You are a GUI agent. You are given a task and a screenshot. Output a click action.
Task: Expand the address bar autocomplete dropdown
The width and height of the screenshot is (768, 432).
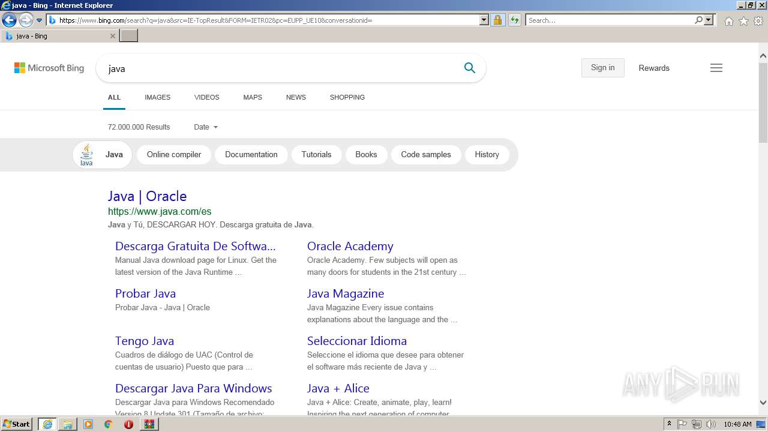(x=484, y=20)
